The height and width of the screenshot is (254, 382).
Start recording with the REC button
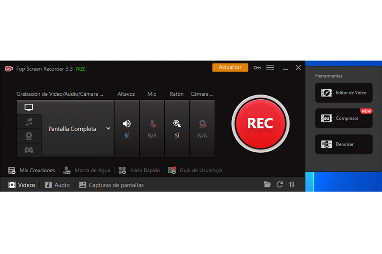(x=260, y=124)
